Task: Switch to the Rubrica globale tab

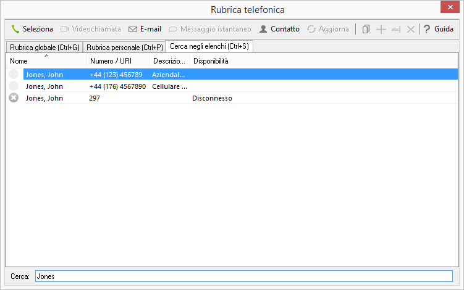Action: 44,47
